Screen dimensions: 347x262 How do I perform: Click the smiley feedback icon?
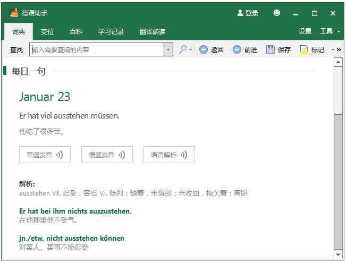click(x=277, y=13)
